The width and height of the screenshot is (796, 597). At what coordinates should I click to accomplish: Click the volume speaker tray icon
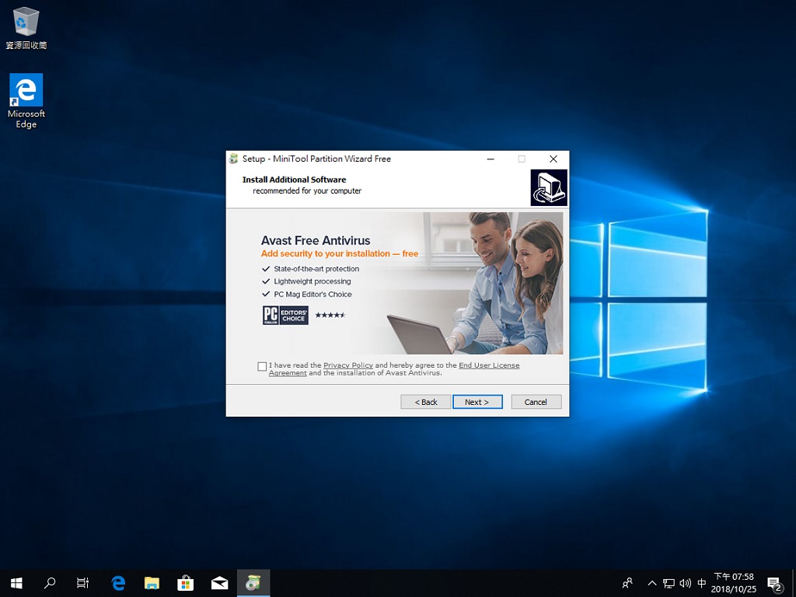click(686, 583)
